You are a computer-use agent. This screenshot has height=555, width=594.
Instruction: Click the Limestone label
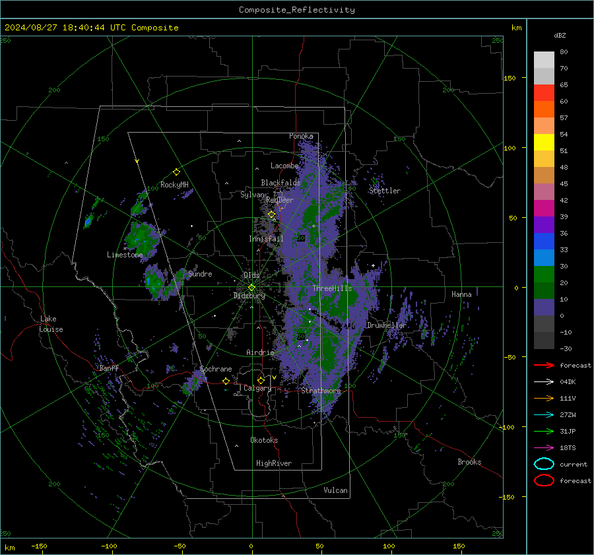pyautogui.click(x=125, y=255)
